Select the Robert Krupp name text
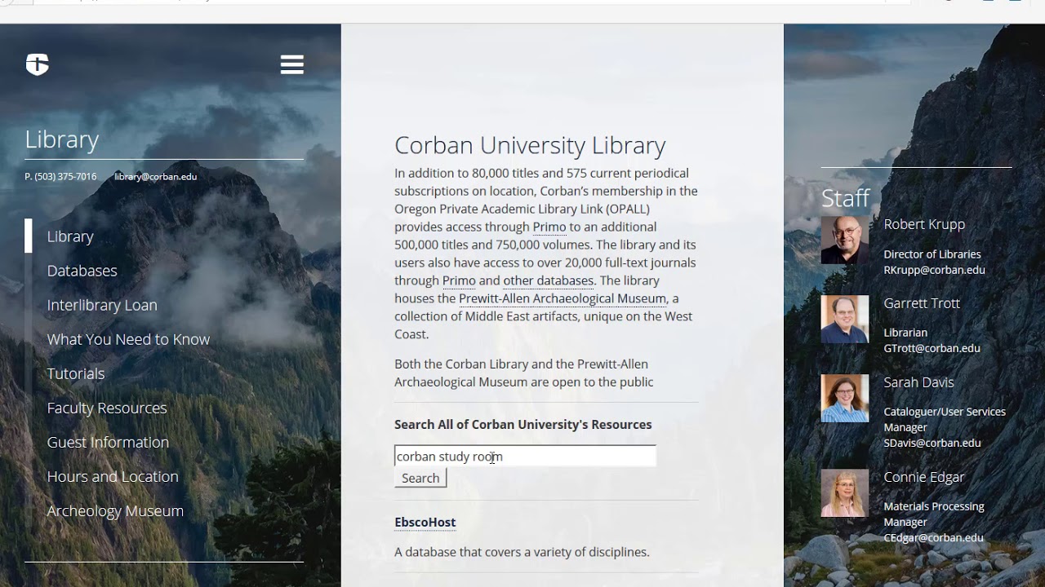The width and height of the screenshot is (1045, 587). tap(924, 224)
